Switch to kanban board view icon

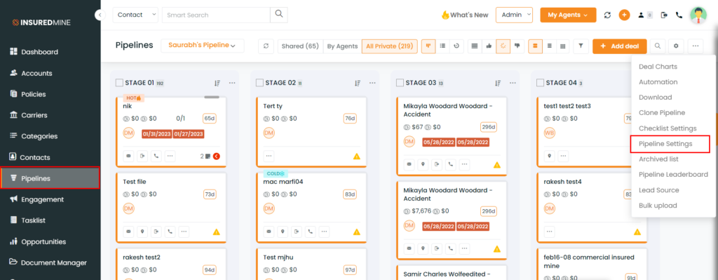428,46
